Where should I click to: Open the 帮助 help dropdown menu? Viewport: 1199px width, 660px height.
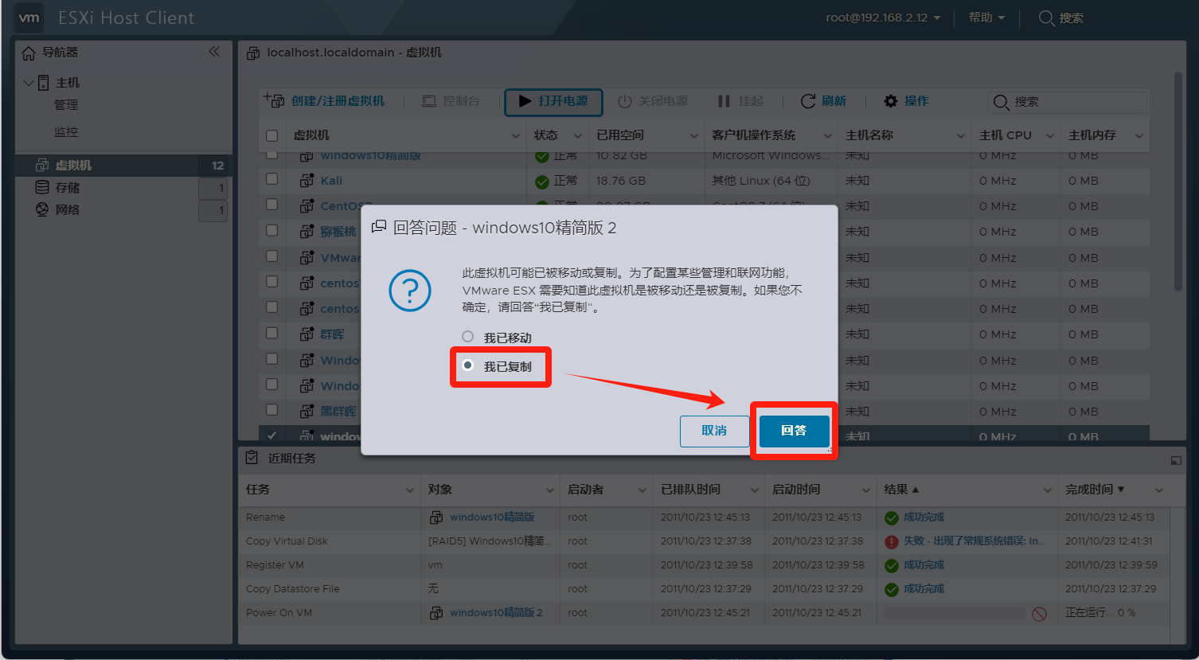click(x=986, y=18)
